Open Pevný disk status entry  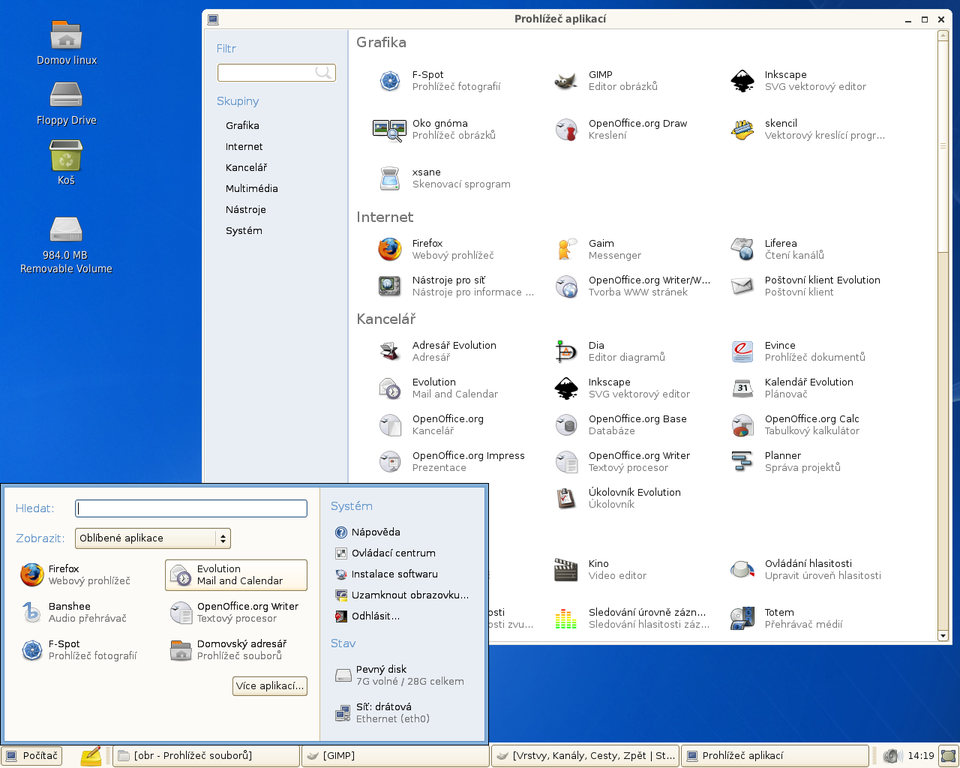click(x=401, y=675)
